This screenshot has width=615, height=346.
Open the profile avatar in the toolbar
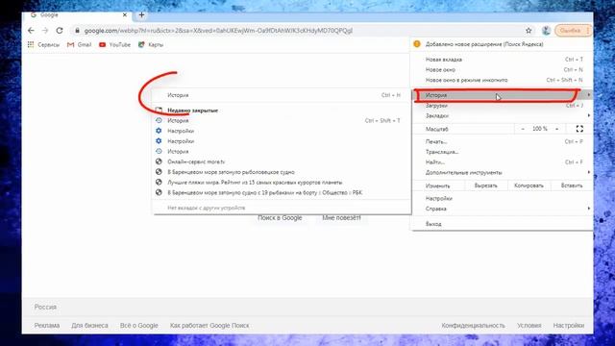coord(546,31)
